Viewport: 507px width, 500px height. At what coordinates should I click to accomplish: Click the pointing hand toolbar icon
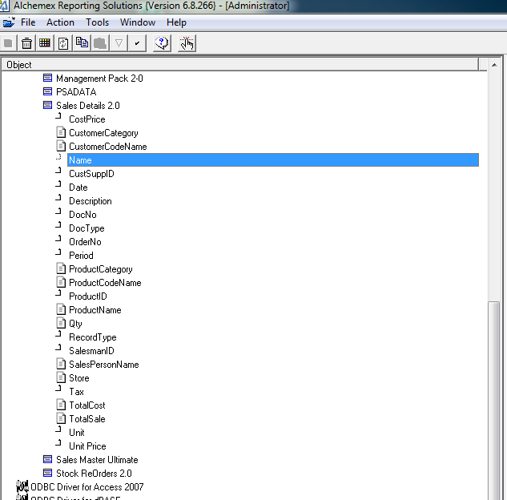coord(187,43)
